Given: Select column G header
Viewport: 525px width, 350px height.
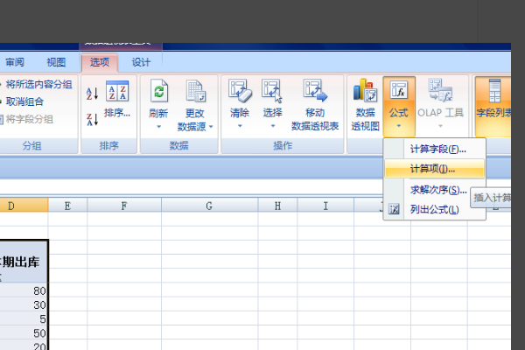Looking at the screenshot, I should 209,206.
